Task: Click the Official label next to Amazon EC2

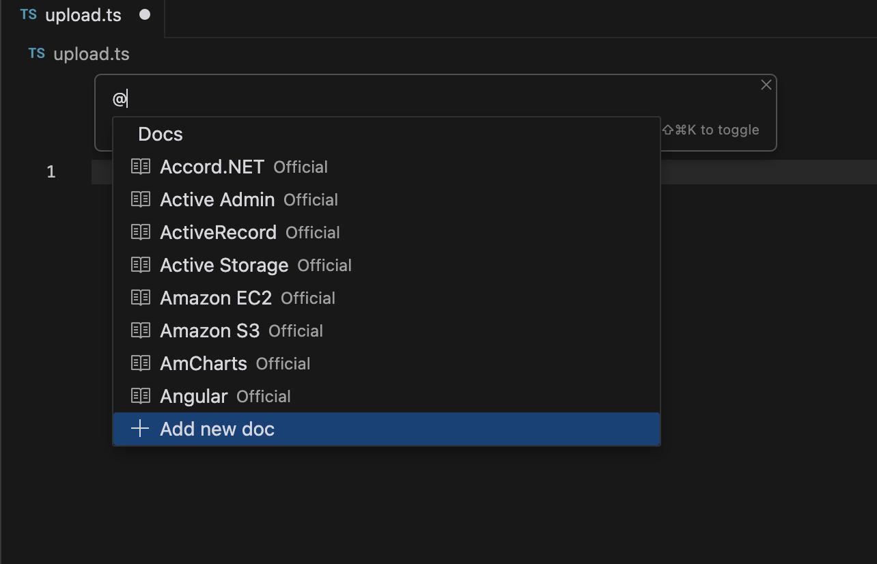Action: 308,298
